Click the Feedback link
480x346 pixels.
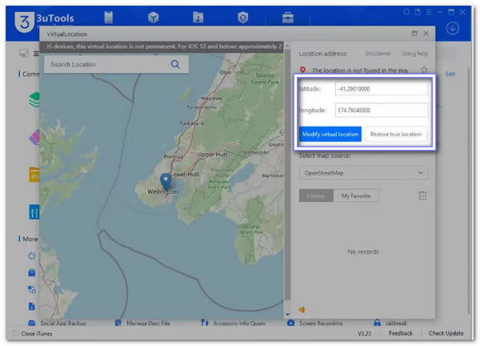click(x=401, y=333)
